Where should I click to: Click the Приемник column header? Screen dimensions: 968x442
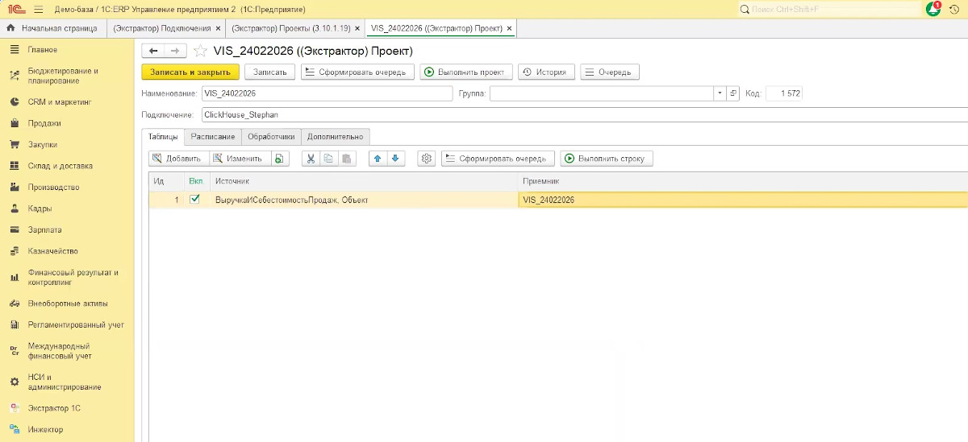(743, 181)
